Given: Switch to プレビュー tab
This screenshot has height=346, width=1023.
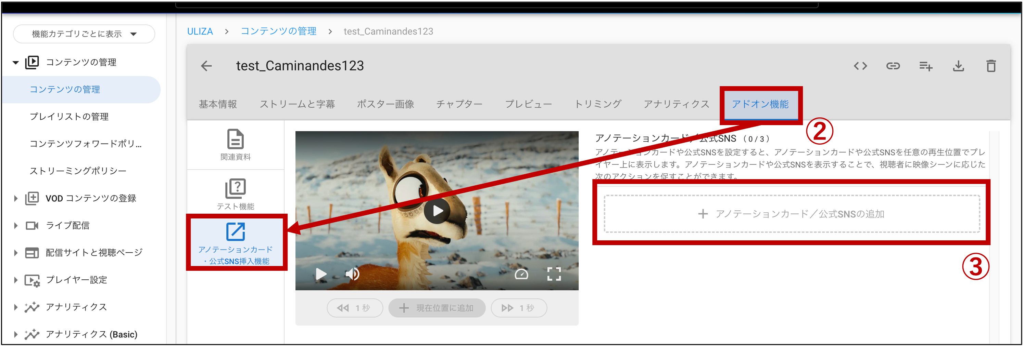Looking at the screenshot, I should pyautogui.click(x=528, y=104).
